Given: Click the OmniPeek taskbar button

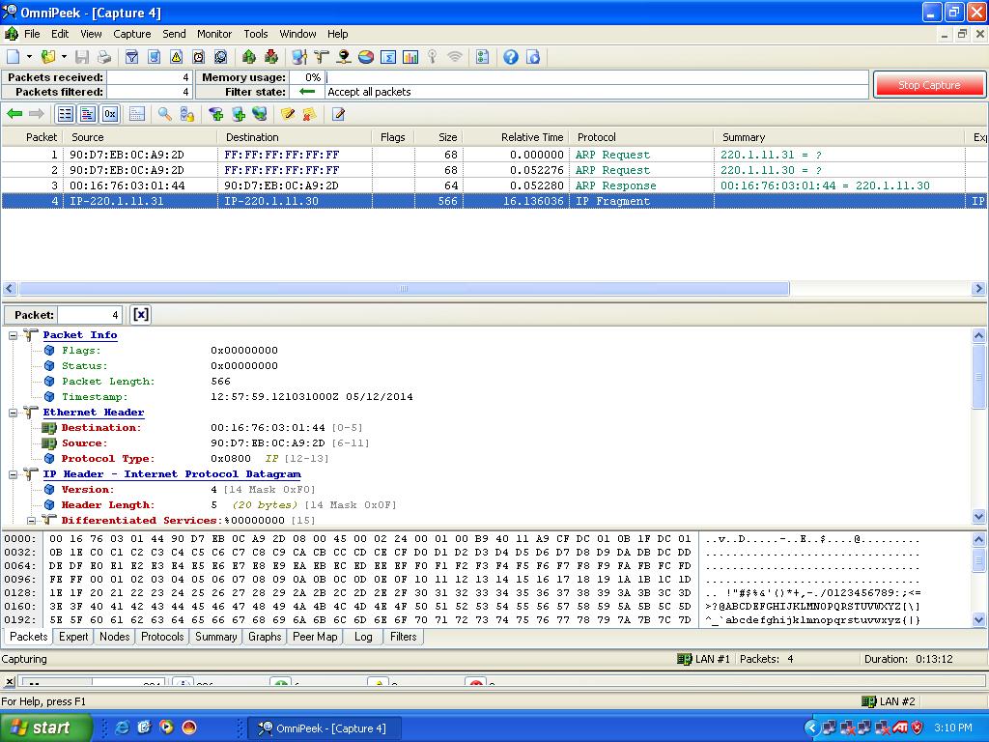Looking at the screenshot, I should [x=323, y=728].
